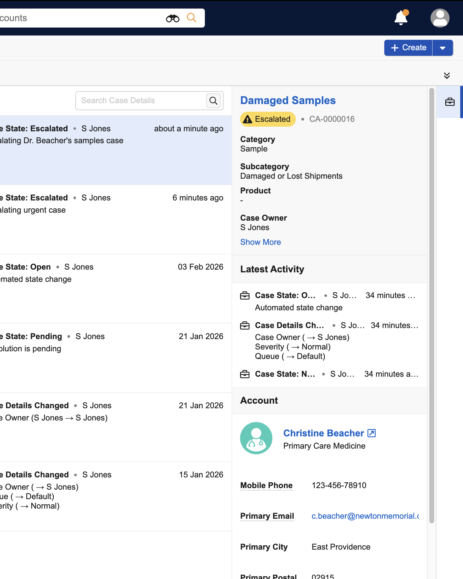Click the Create button
The width and height of the screenshot is (463, 579).
coord(408,48)
